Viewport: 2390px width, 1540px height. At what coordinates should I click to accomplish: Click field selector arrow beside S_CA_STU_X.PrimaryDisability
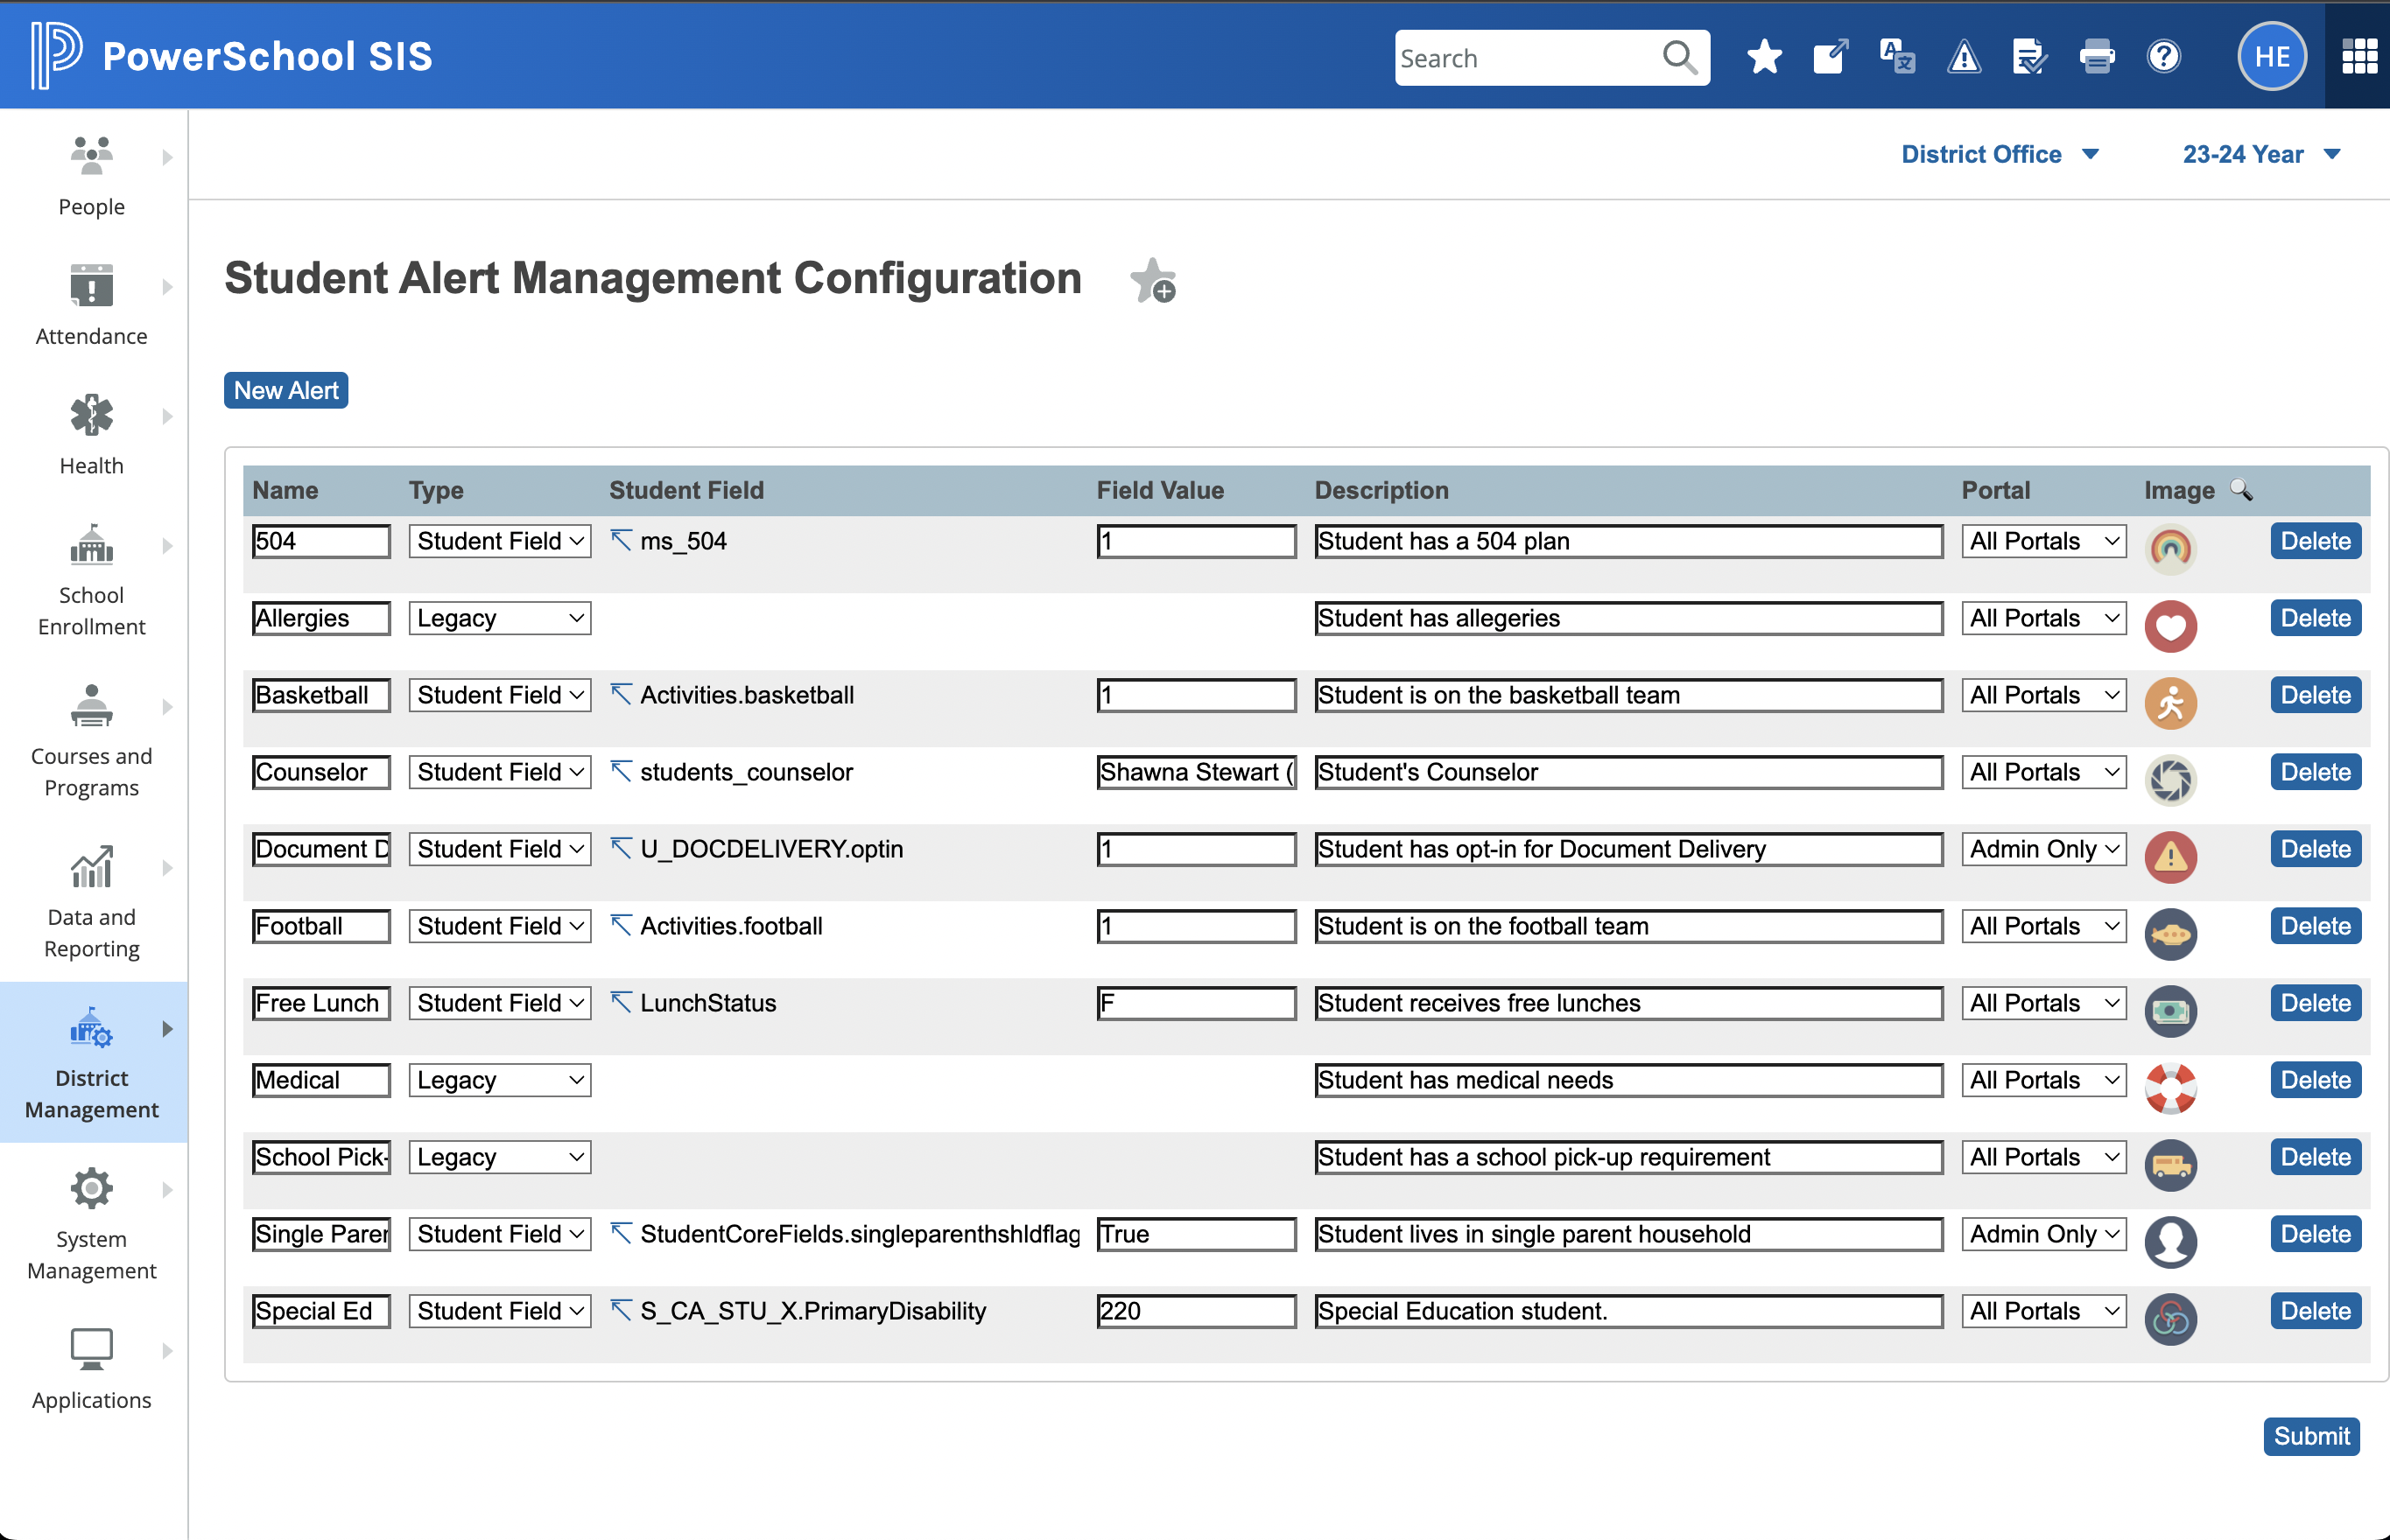(x=622, y=1310)
